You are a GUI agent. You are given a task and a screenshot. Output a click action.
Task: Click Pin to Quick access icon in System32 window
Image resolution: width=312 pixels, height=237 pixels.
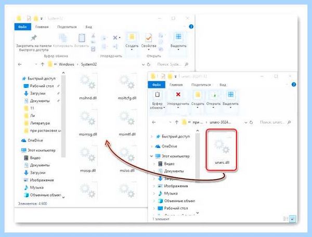34,37
